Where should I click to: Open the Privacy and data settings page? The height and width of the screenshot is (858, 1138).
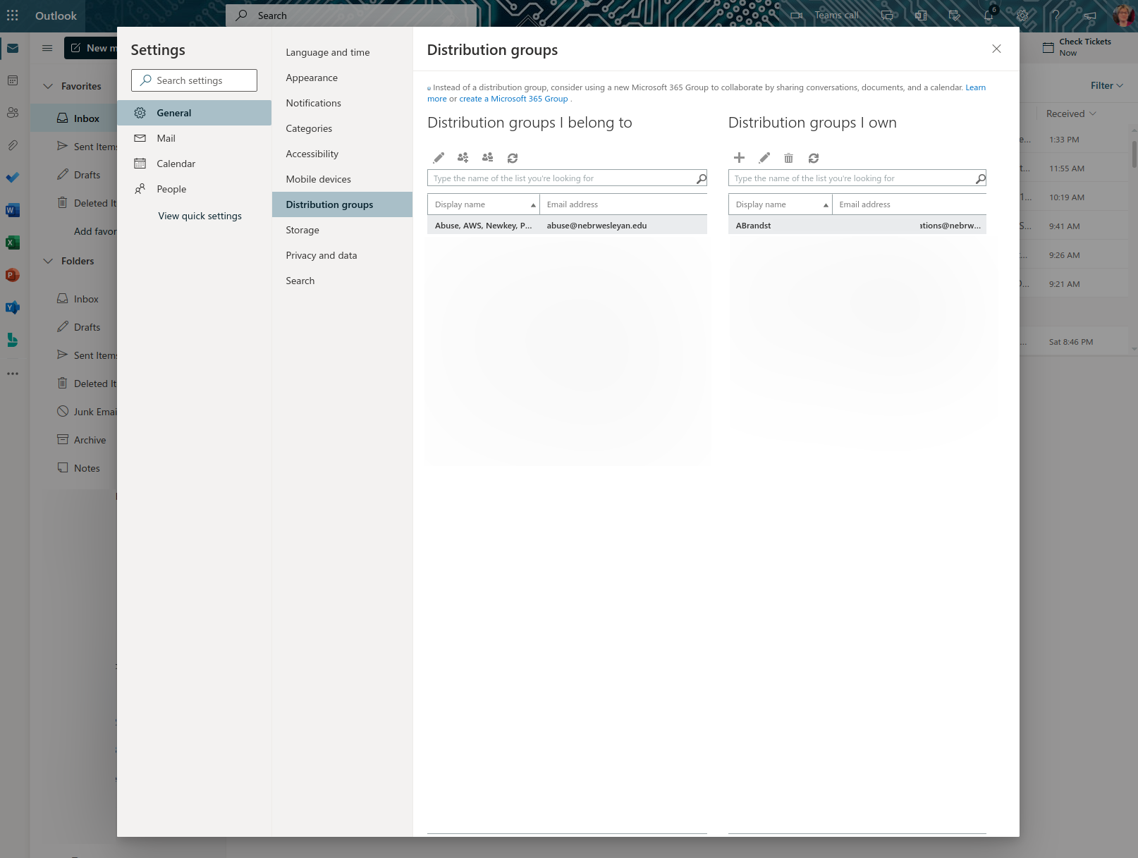coord(321,255)
